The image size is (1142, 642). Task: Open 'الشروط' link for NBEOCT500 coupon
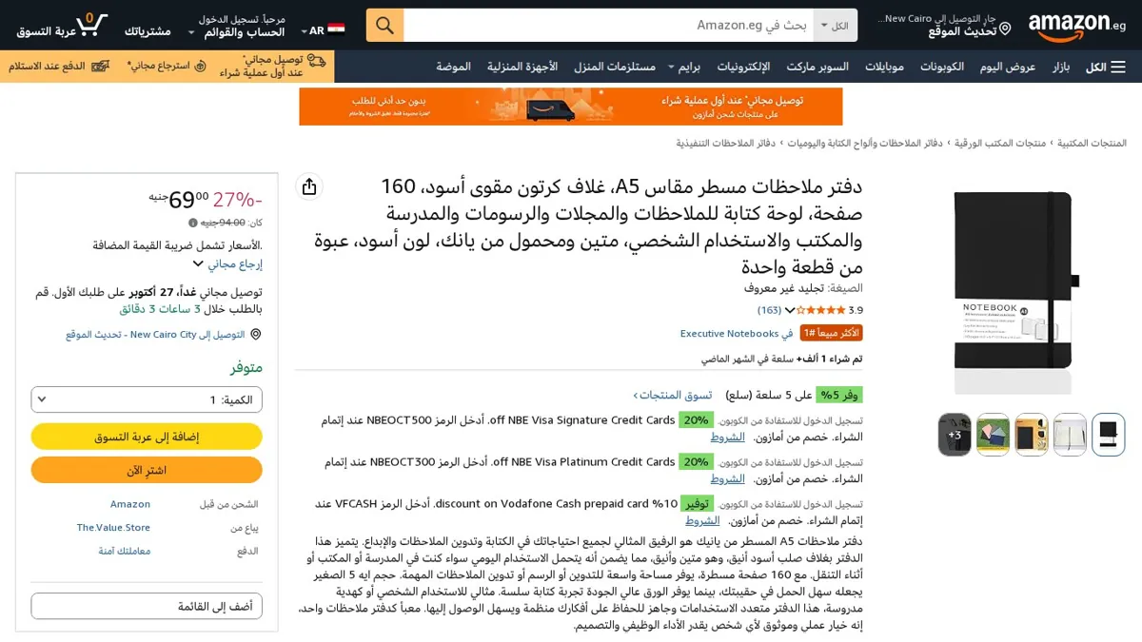(727, 438)
